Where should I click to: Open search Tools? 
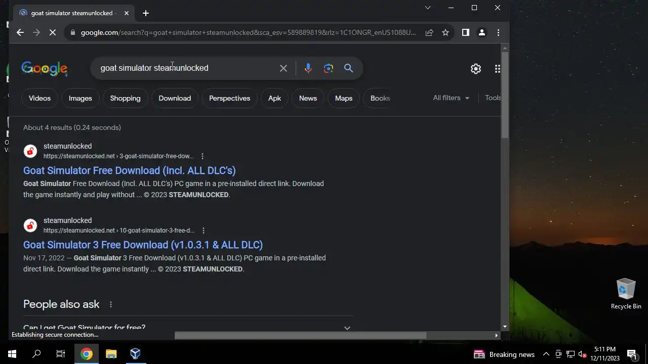coord(493,98)
